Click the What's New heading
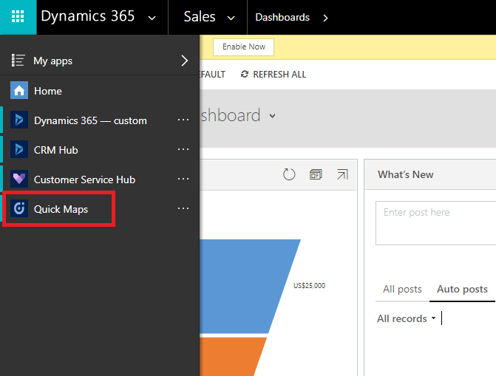Screen dimensions: 496x376 [x=406, y=174]
